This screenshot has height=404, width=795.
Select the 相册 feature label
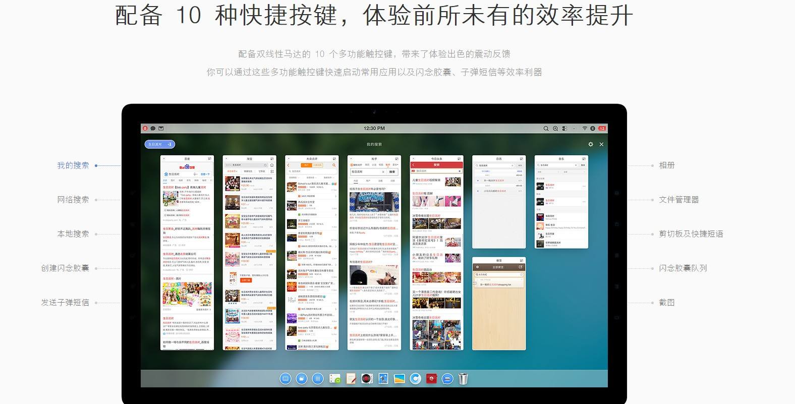[x=667, y=165]
